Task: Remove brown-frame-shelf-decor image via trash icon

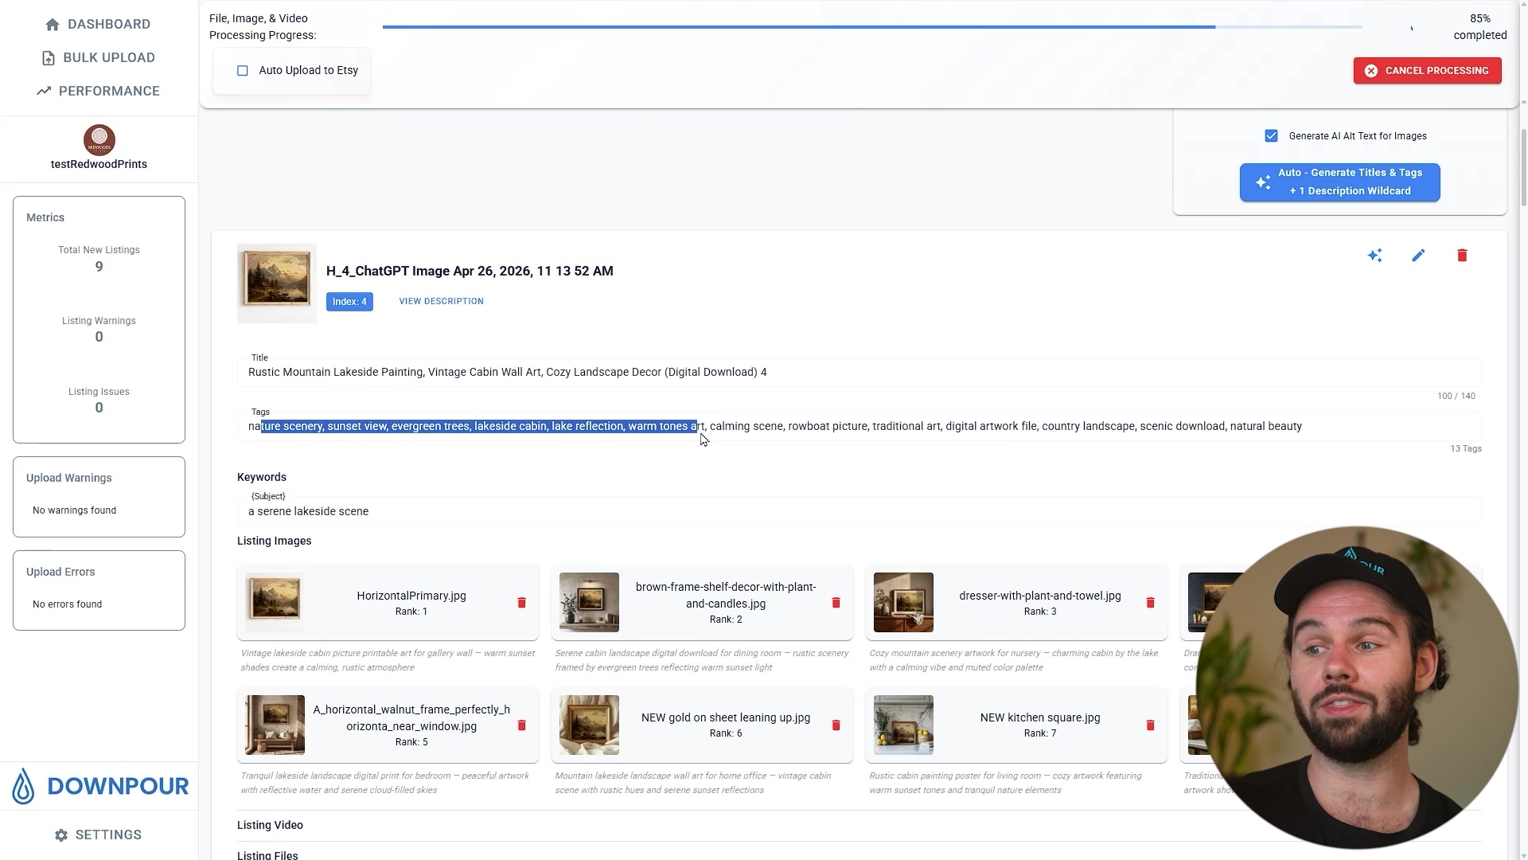Action: 836,603
